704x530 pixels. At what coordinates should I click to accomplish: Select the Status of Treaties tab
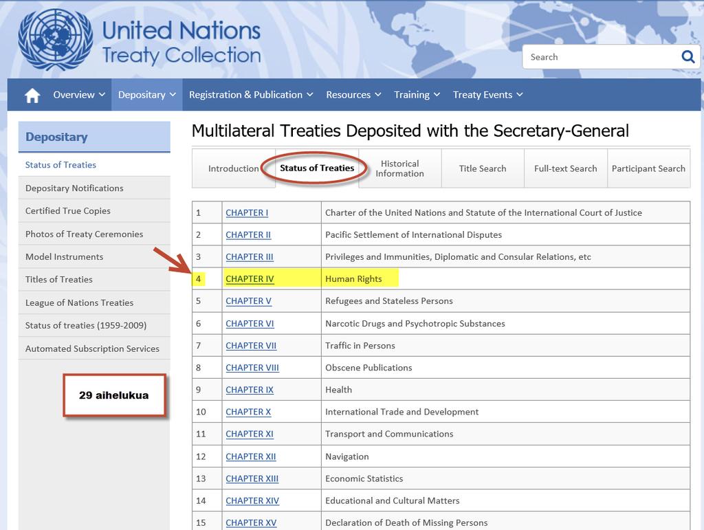pyautogui.click(x=317, y=168)
